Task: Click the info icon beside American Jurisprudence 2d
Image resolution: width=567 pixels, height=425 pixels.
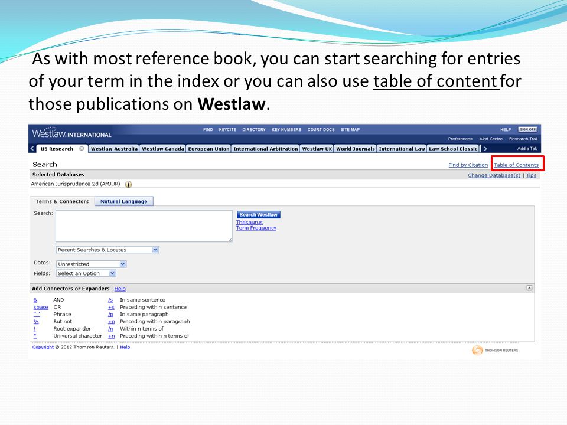Action: [x=128, y=184]
